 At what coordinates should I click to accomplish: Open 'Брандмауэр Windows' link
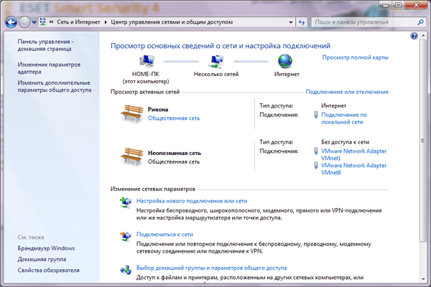pos(46,248)
